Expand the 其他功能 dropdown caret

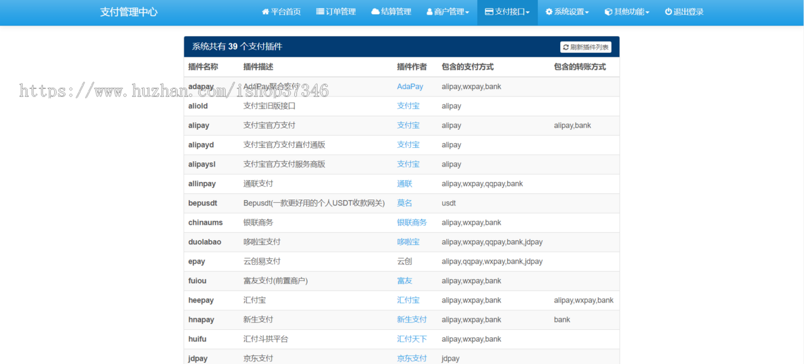point(647,13)
